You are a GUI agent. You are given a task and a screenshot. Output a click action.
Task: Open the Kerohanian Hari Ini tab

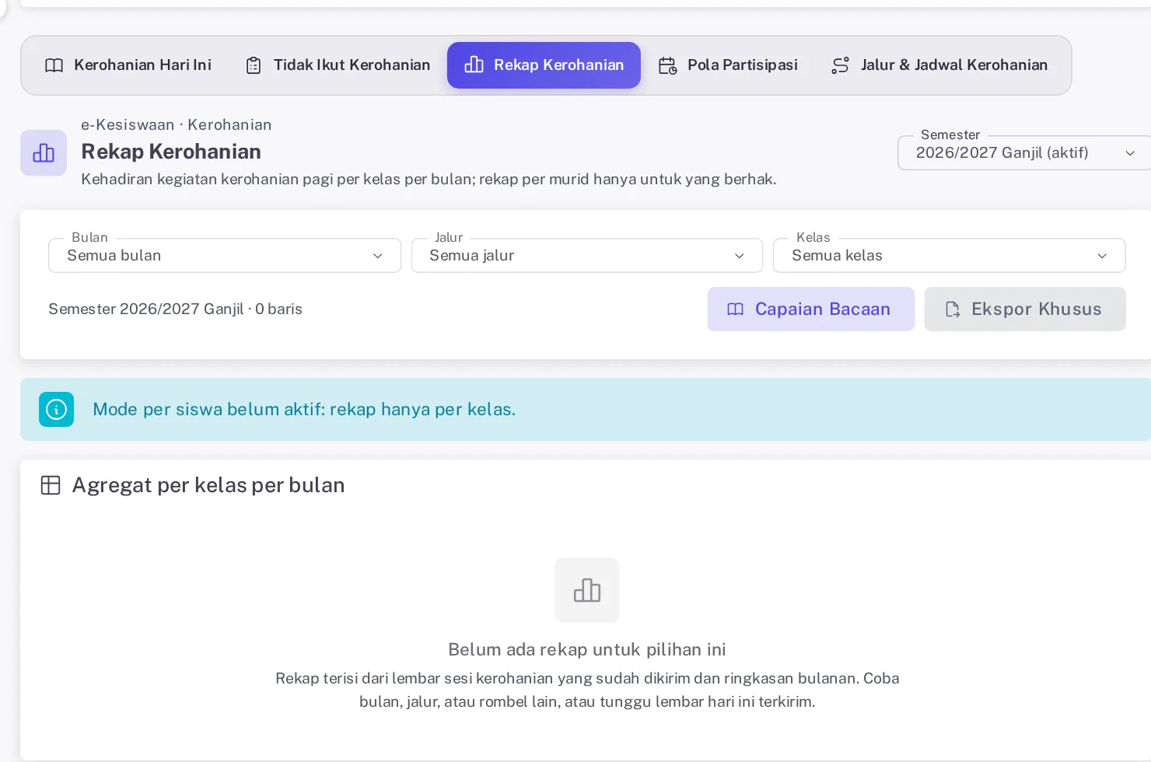128,65
